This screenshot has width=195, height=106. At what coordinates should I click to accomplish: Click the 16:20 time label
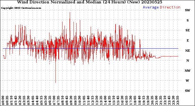122,100
